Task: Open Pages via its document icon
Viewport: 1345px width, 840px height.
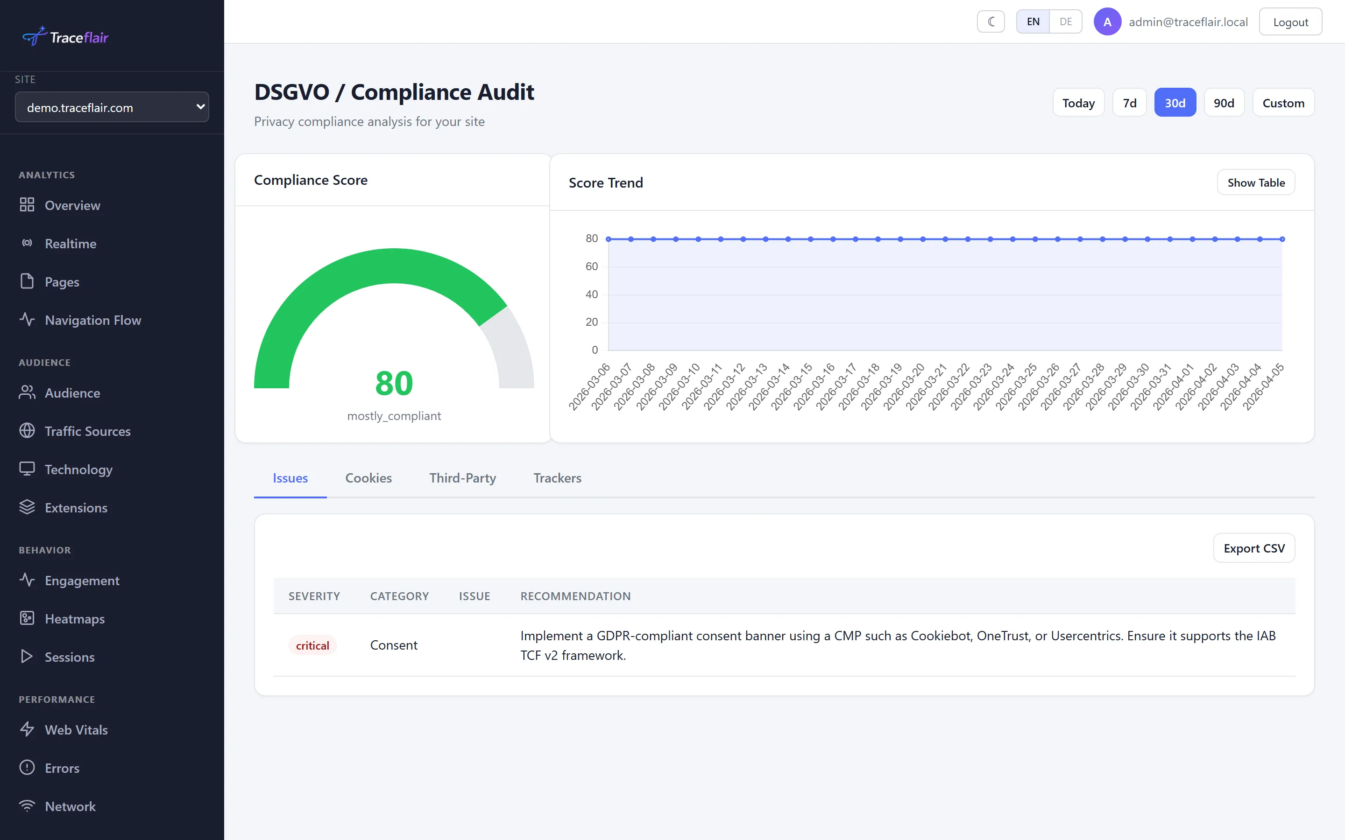Action: [x=27, y=281]
